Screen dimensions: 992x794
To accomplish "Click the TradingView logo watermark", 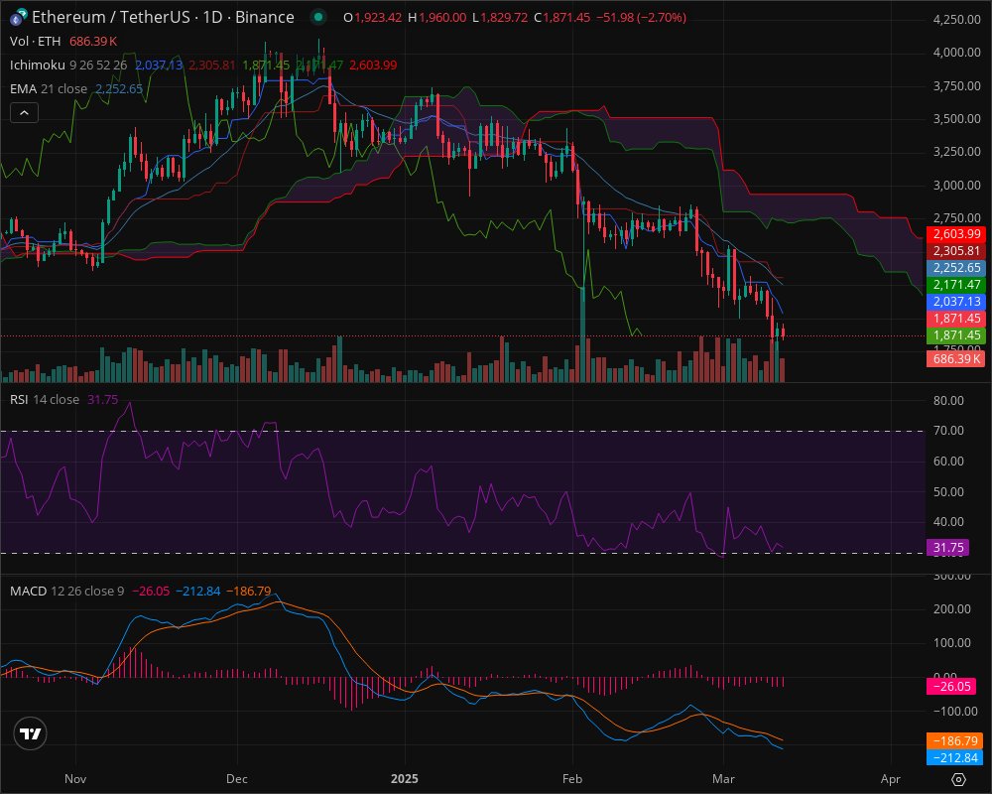I will point(30,734).
